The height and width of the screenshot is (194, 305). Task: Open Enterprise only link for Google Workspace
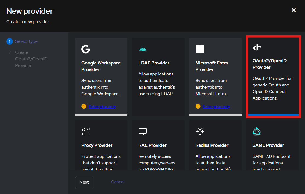click(102, 106)
